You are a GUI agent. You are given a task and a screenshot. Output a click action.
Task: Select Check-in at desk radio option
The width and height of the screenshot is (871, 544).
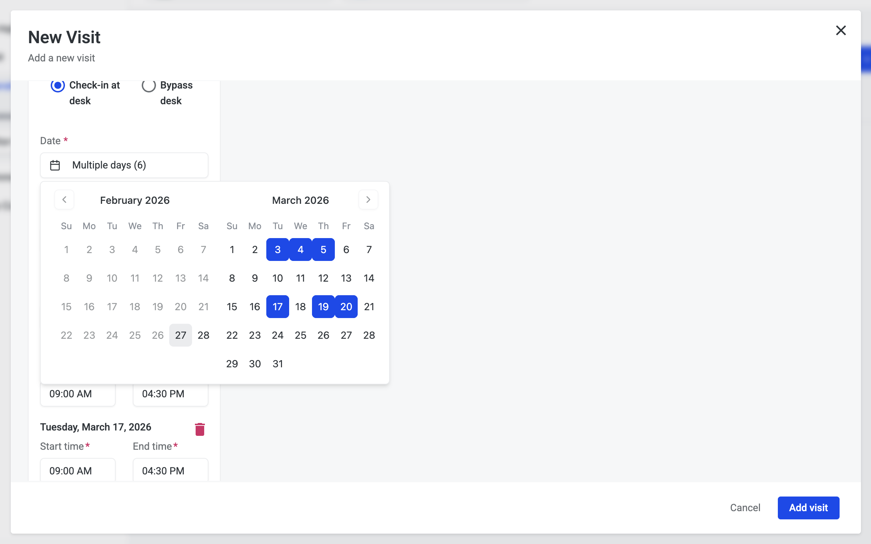(57, 86)
